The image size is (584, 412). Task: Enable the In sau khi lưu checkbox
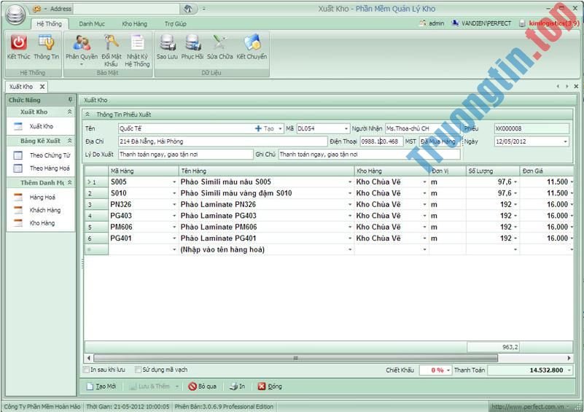click(87, 370)
